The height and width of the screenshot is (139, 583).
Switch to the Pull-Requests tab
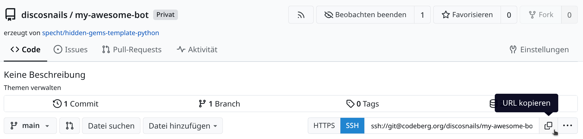[x=132, y=50]
